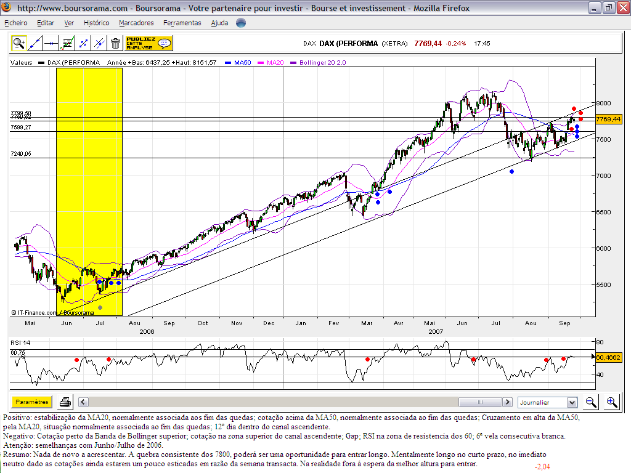
Task: Click the horizontal chart scrollbar thumb
Action: pos(480,402)
